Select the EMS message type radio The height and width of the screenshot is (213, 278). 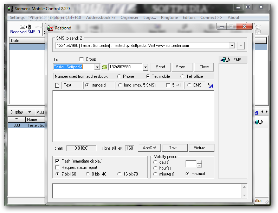click(x=189, y=85)
